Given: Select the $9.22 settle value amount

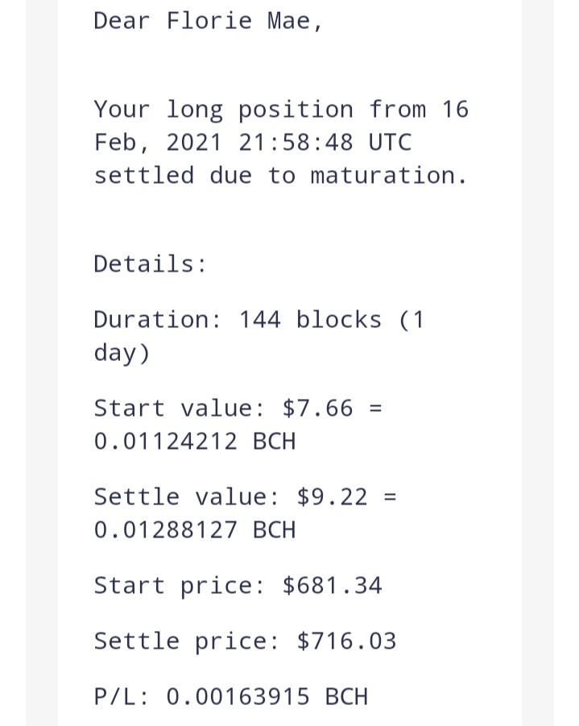Looking at the screenshot, I should pos(333,497).
